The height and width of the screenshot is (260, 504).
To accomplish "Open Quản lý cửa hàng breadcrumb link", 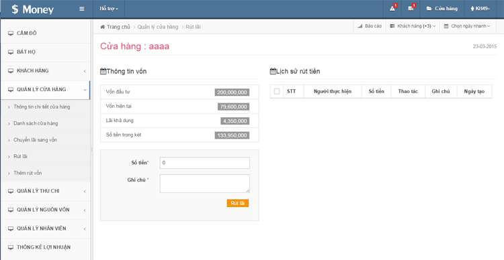I will pyautogui.click(x=158, y=27).
